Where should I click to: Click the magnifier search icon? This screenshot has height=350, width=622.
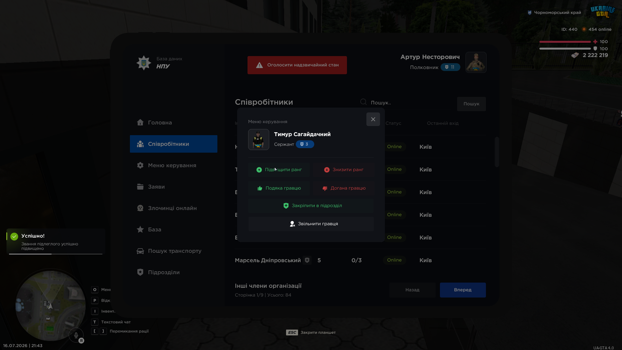pos(363,102)
